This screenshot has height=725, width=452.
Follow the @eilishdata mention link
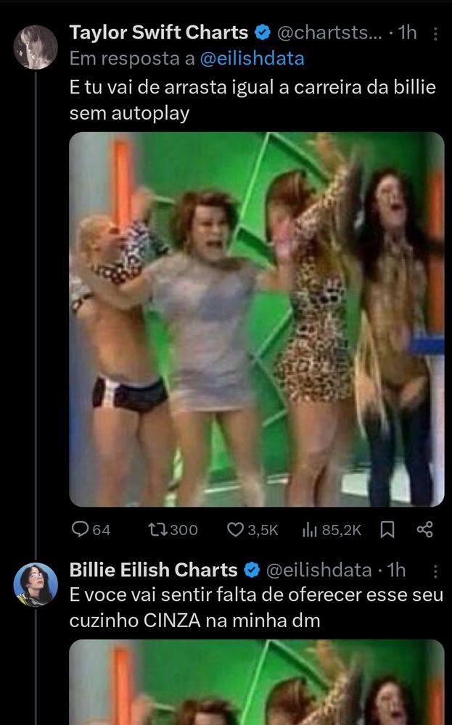[252, 59]
